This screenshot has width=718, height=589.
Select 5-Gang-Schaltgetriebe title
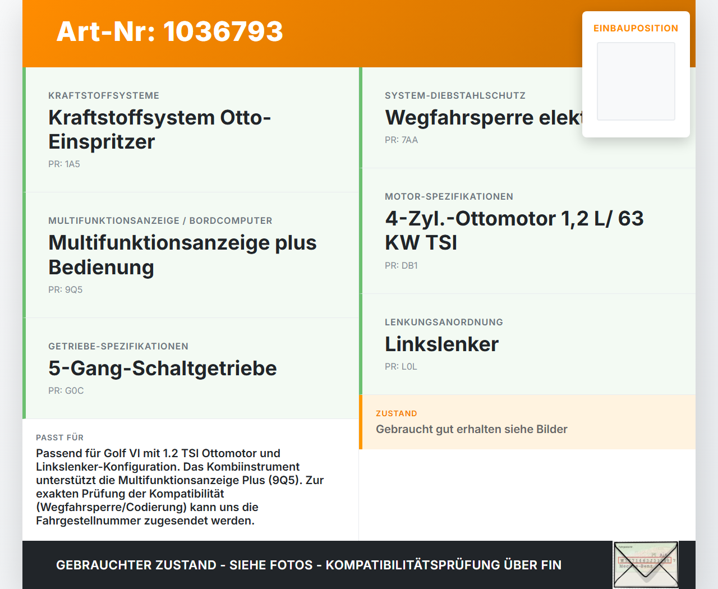pos(163,368)
